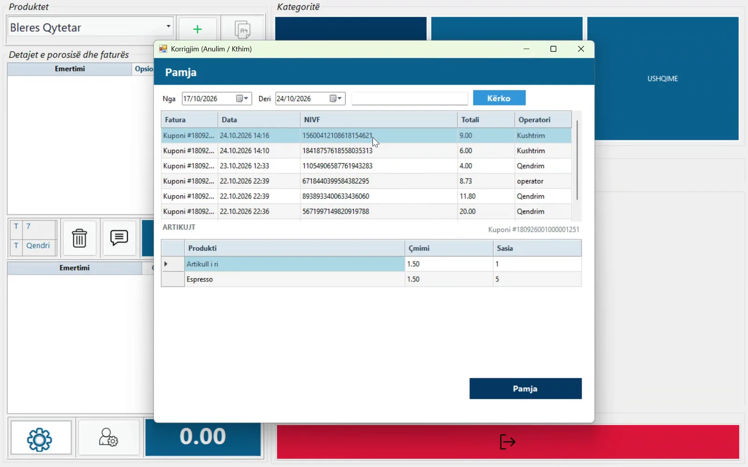
Task: Open the Nga date calendar dropdown
Action: [x=243, y=99]
